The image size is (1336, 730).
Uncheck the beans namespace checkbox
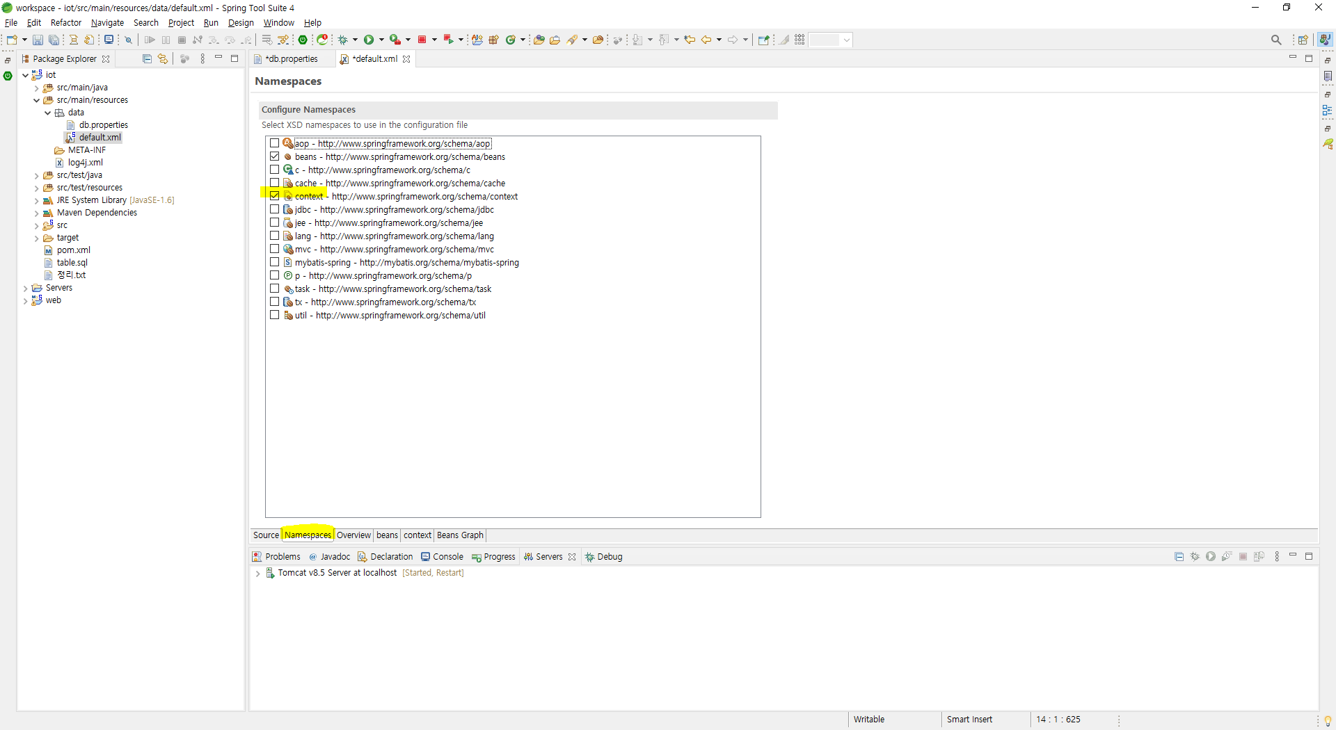pyautogui.click(x=275, y=156)
